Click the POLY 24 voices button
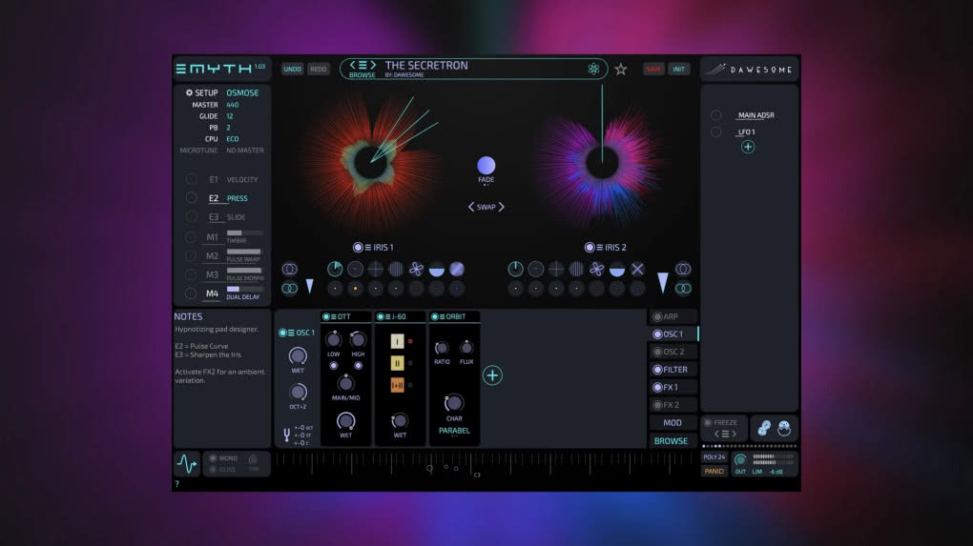This screenshot has height=546, width=973. click(714, 457)
